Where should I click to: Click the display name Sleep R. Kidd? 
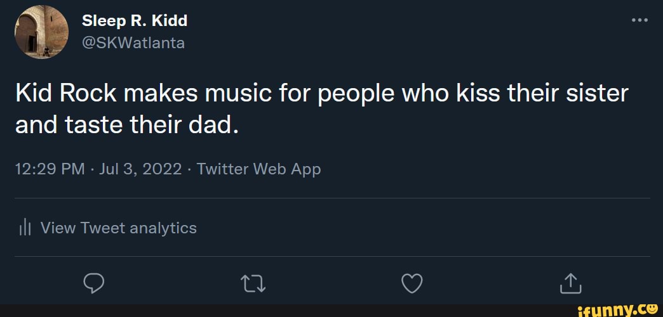point(135,20)
